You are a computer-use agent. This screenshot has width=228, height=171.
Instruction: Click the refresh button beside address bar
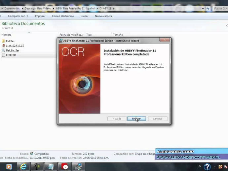[x=208, y=9]
